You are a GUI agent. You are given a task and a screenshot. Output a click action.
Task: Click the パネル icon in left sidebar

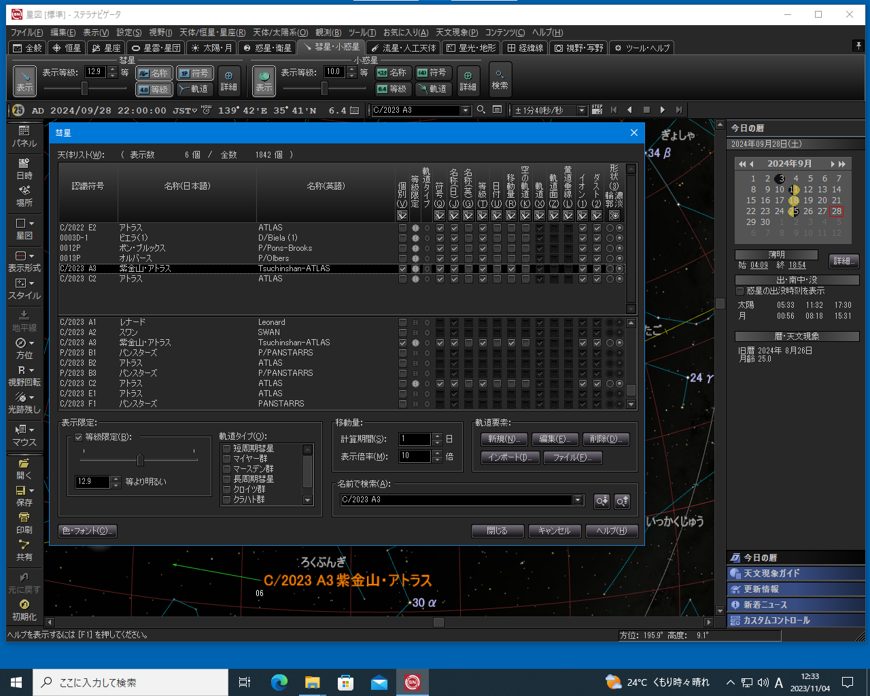tap(24, 135)
